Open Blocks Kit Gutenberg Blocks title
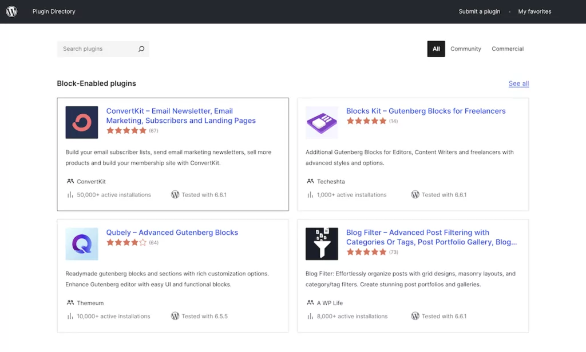Screen dimensions: 586x352 coord(426,111)
